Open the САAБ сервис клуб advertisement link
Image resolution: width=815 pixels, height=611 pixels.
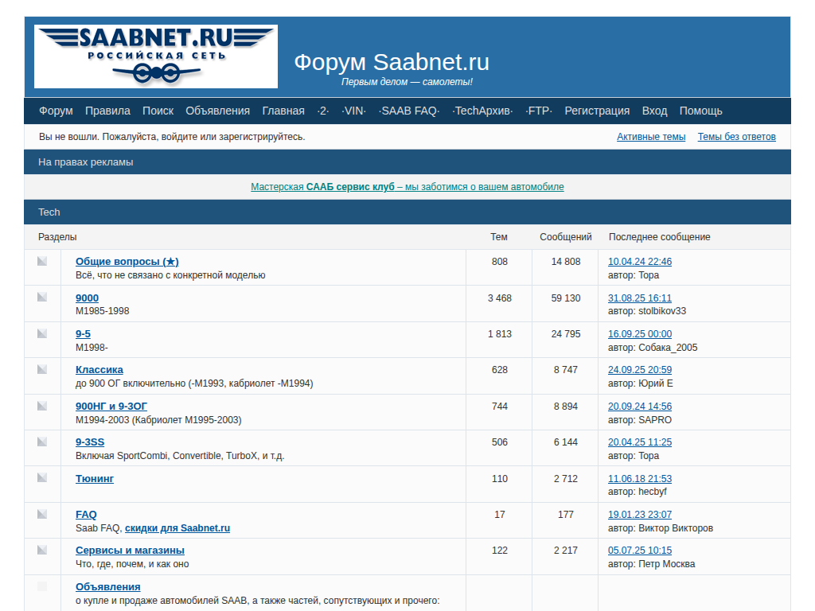coord(407,187)
